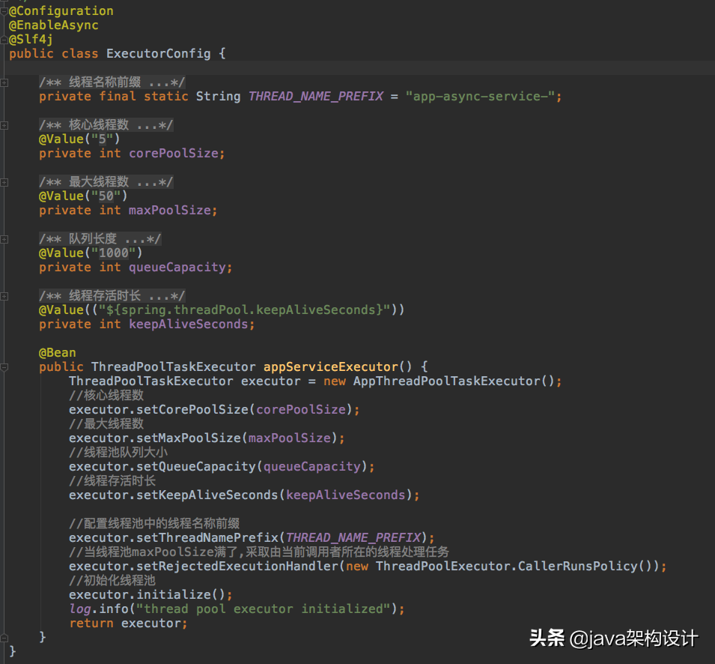This screenshot has height=664, width=715.
Task: Expand the folded 核心线程数 doc comment
Action: [x=106, y=125]
